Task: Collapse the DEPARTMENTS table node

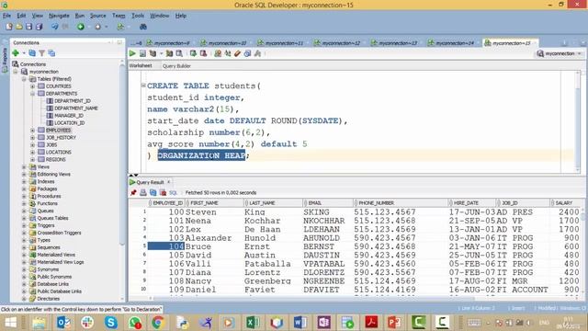Action: pyautogui.click(x=33, y=94)
